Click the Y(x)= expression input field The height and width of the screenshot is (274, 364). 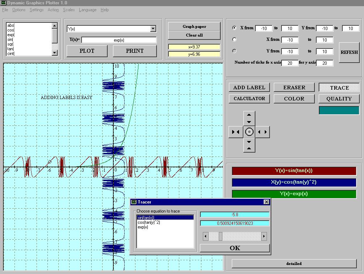119,40
